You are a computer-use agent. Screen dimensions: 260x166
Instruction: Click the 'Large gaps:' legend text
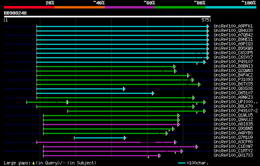point(17,163)
